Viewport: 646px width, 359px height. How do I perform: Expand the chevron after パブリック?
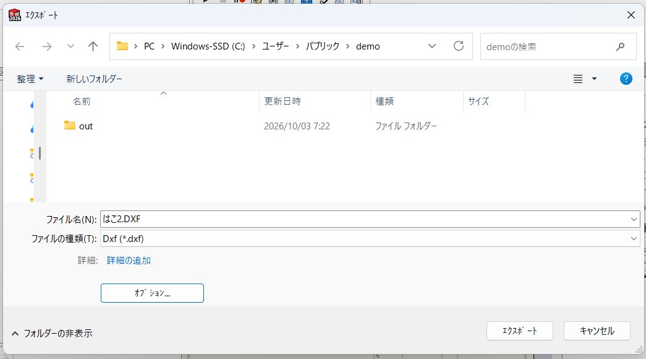pos(347,46)
